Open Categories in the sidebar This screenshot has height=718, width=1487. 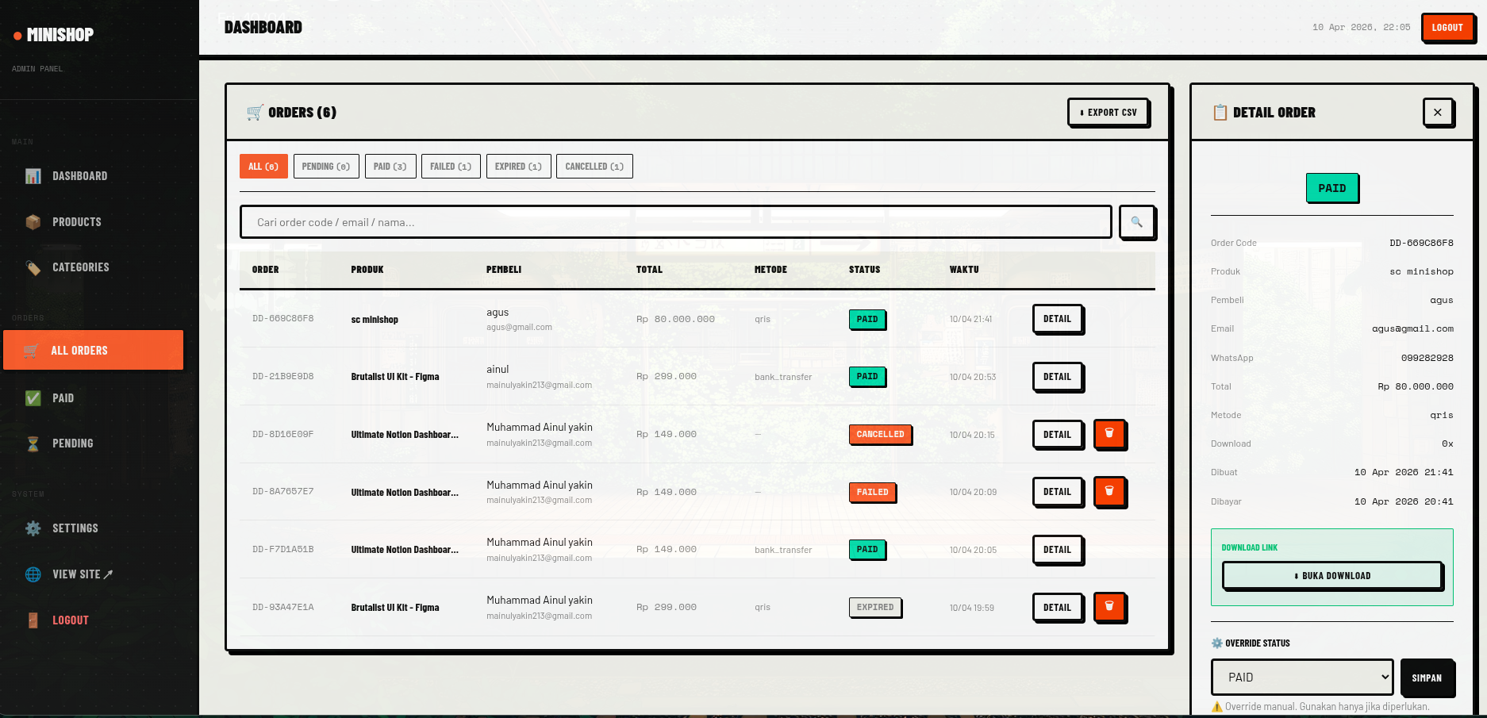tap(80, 267)
